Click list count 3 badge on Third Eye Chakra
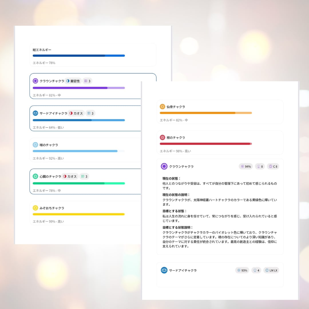 90,113
